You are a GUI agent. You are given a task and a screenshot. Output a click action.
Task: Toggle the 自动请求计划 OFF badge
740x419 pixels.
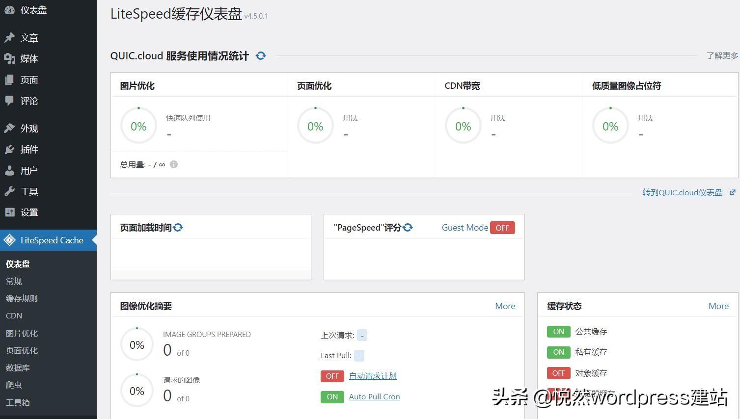click(x=332, y=376)
